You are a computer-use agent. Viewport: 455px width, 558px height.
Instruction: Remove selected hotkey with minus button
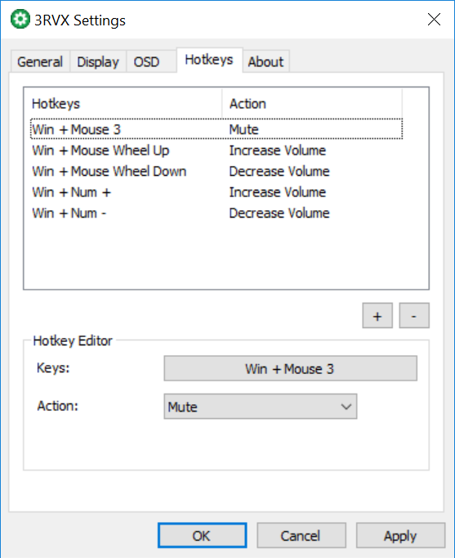414,316
